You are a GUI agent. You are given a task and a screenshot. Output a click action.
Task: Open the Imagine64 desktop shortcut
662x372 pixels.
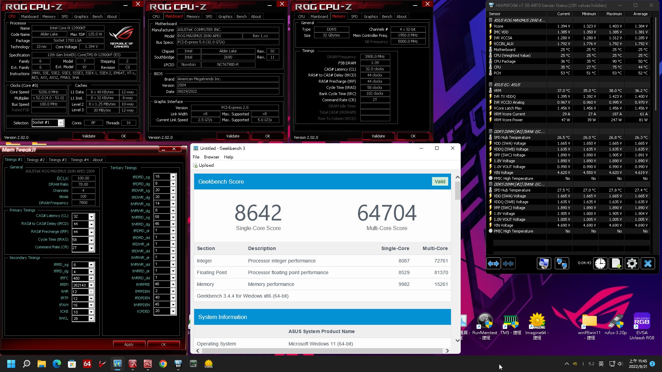coord(537,326)
